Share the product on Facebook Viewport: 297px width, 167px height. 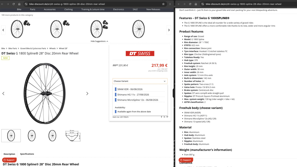pyautogui.click(x=161, y=117)
